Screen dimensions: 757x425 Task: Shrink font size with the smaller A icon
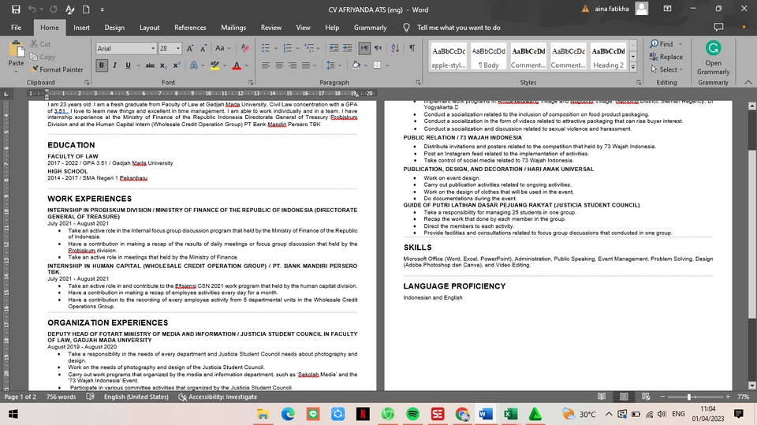tap(203, 48)
